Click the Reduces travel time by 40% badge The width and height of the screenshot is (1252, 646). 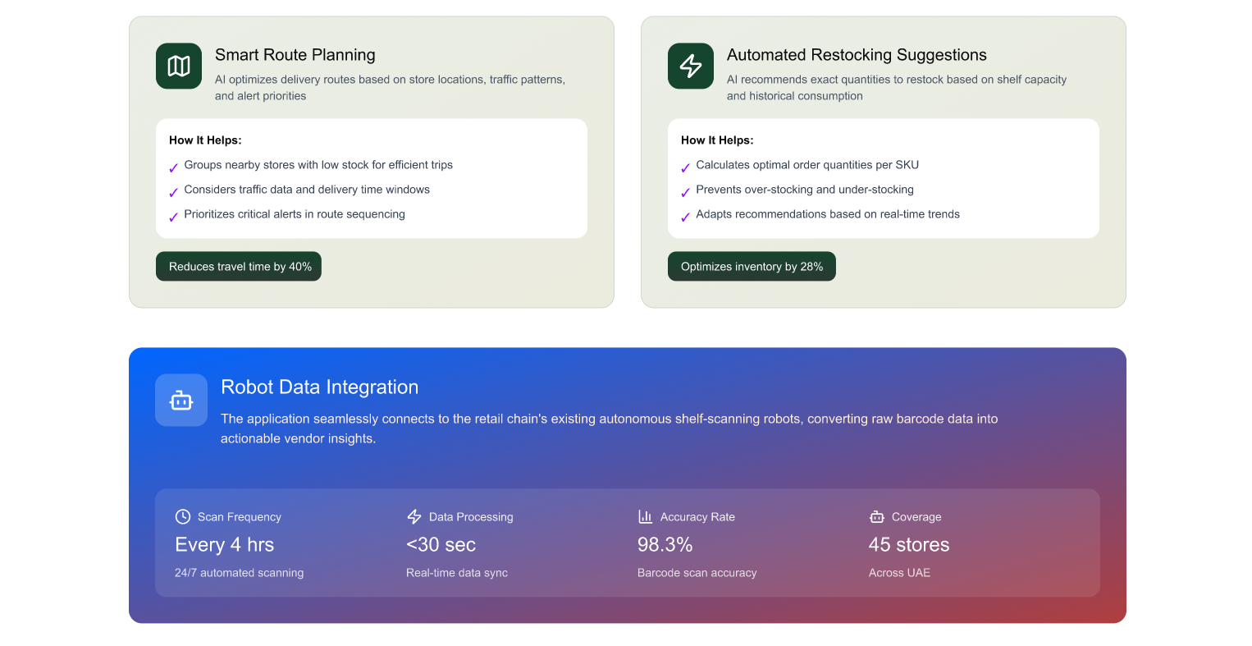(239, 266)
